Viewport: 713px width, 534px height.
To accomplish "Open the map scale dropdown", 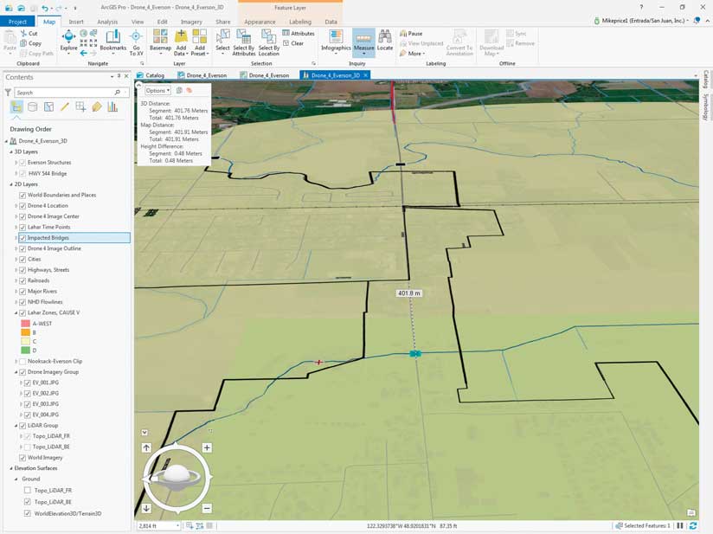I will [177, 526].
